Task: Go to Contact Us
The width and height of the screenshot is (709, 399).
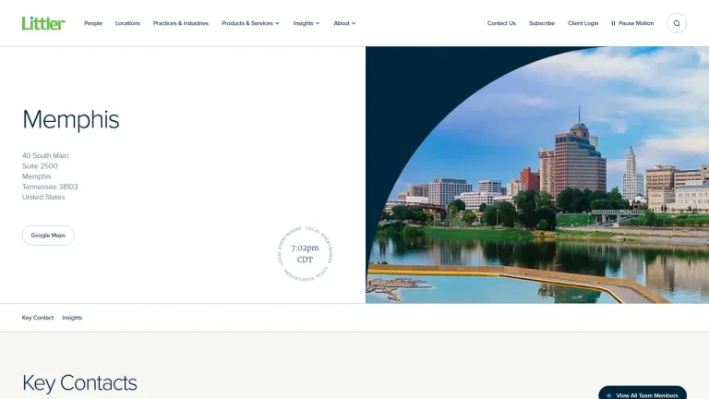Action: (x=501, y=23)
